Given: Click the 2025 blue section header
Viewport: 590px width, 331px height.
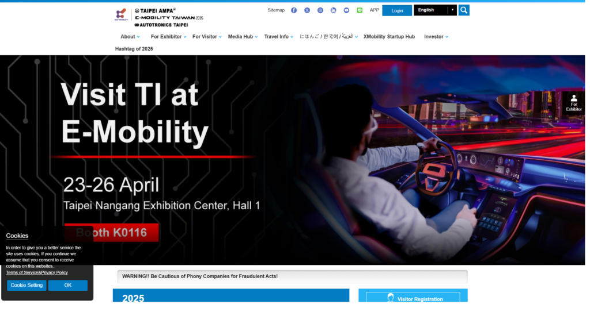Looking at the screenshot, I should click(x=231, y=295).
